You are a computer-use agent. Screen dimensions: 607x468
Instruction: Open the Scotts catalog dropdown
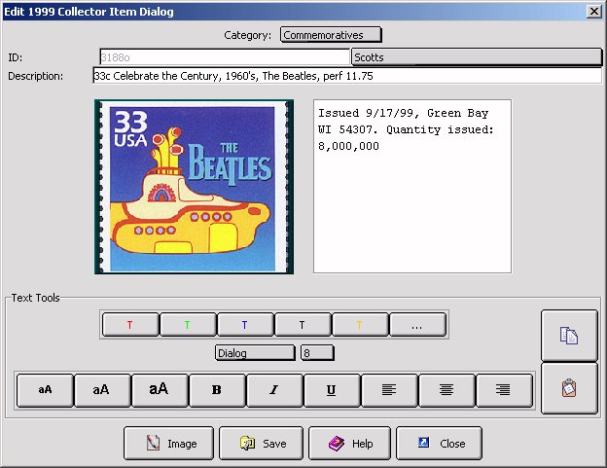pos(476,57)
